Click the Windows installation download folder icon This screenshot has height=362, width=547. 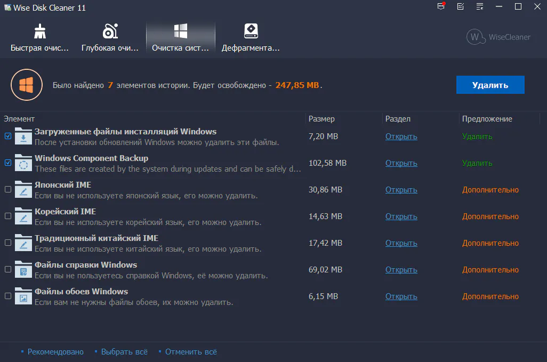coord(23,136)
